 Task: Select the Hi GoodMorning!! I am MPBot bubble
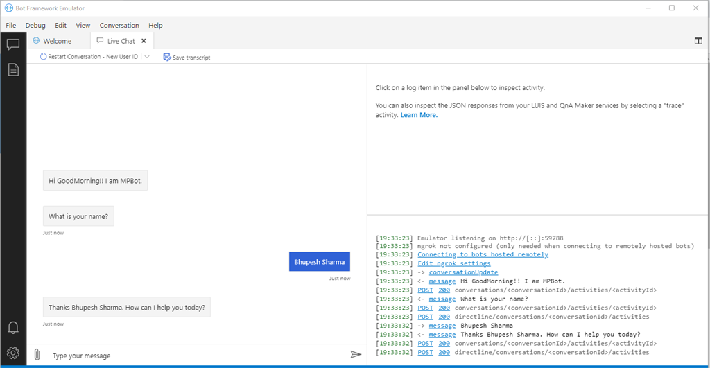coord(95,181)
